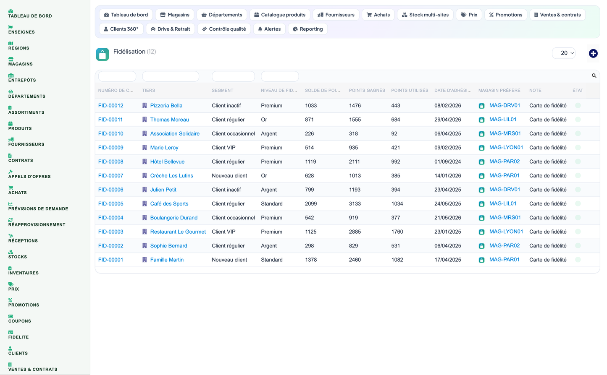
Task: Toggle the État indicator for FID-00002
Action: click(x=578, y=246)
